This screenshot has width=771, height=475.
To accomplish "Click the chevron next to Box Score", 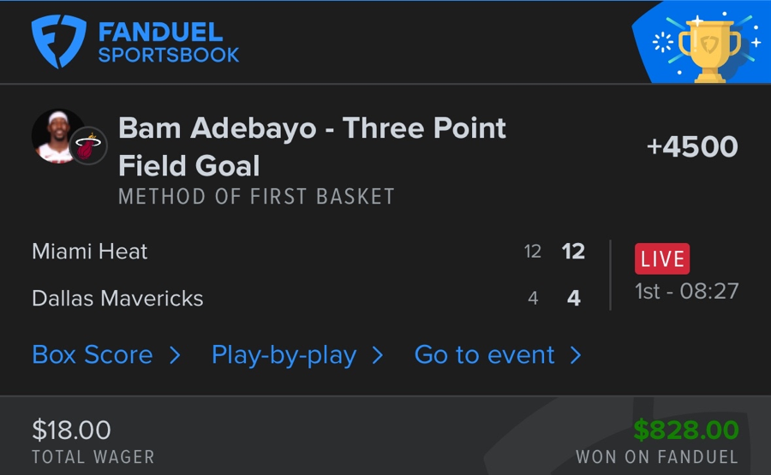I will (x=175, y=355).
